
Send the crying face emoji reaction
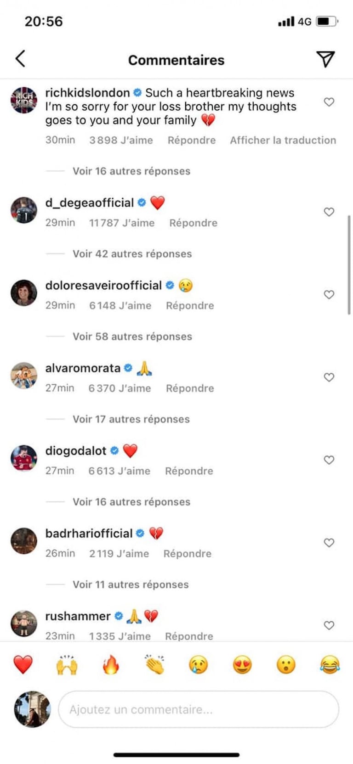[x=199, y=664]
